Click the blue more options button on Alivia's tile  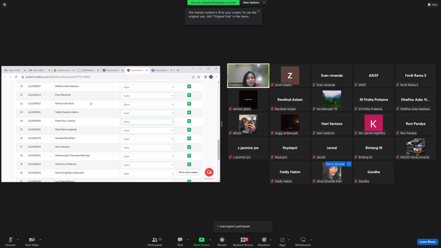349,164
